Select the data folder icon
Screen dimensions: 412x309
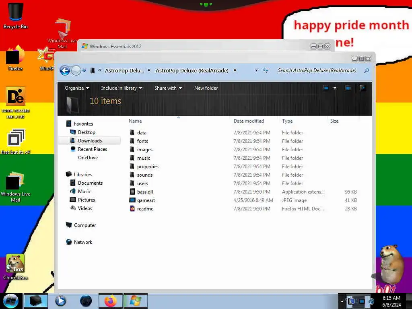click(132, 132)
